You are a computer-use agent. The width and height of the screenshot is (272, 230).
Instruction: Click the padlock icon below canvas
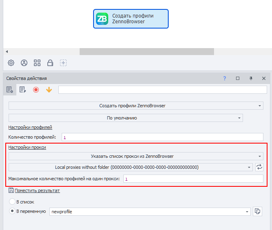[50, 63]
